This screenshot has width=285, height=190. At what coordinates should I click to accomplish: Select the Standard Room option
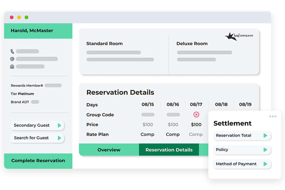(x=104, y=44)
